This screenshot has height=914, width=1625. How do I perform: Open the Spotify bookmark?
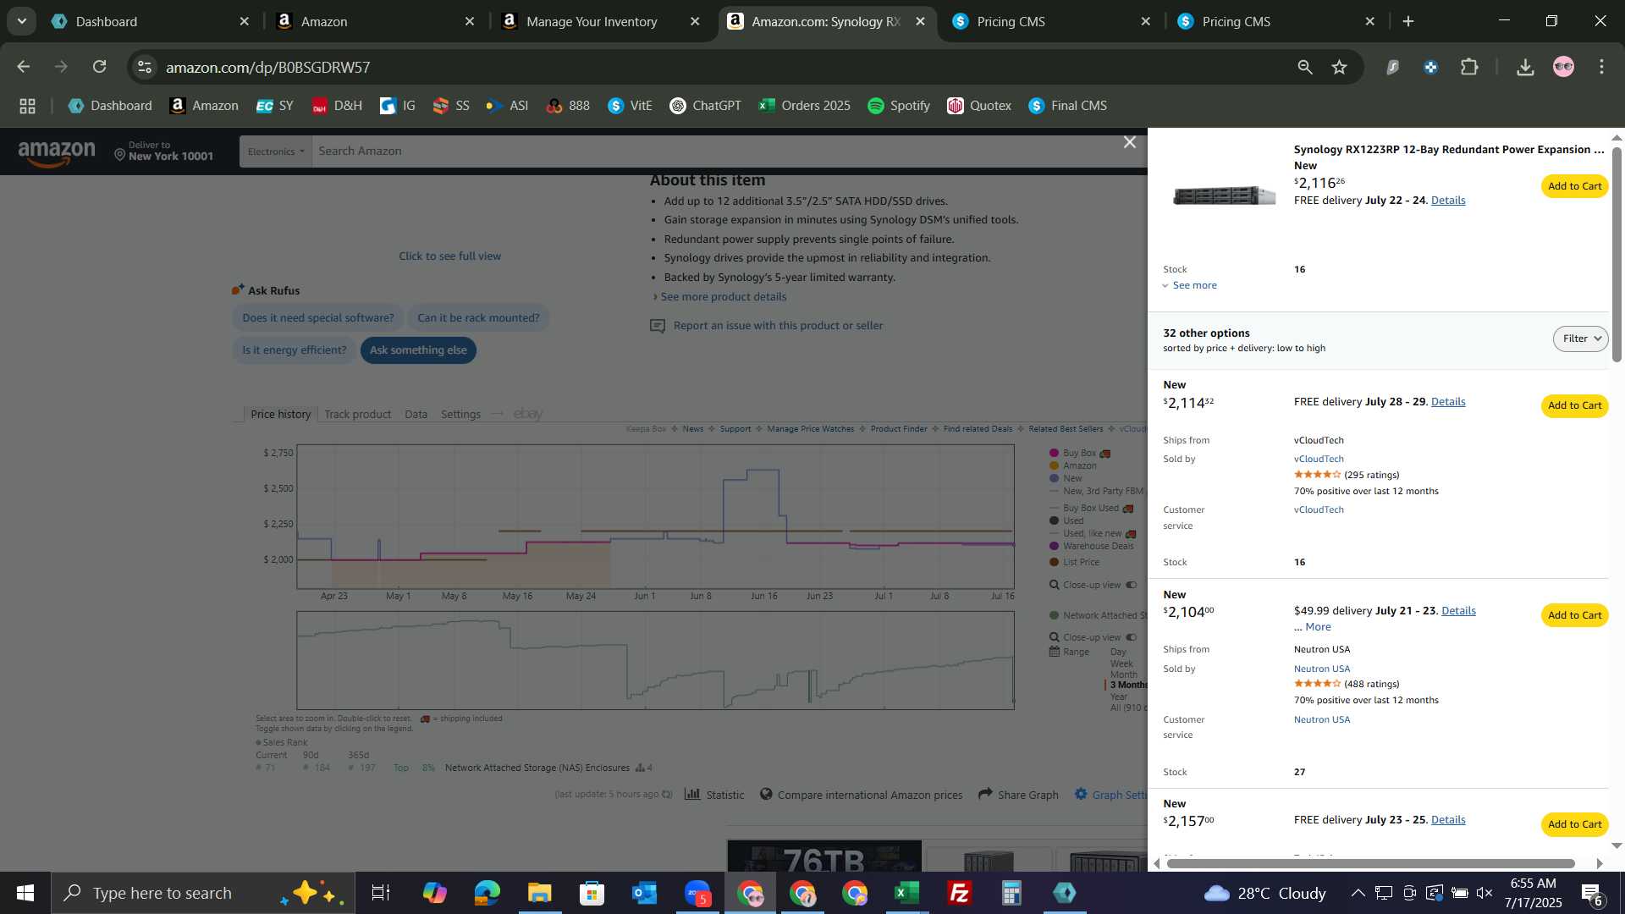pyautogui.click(x=899, y=106)
